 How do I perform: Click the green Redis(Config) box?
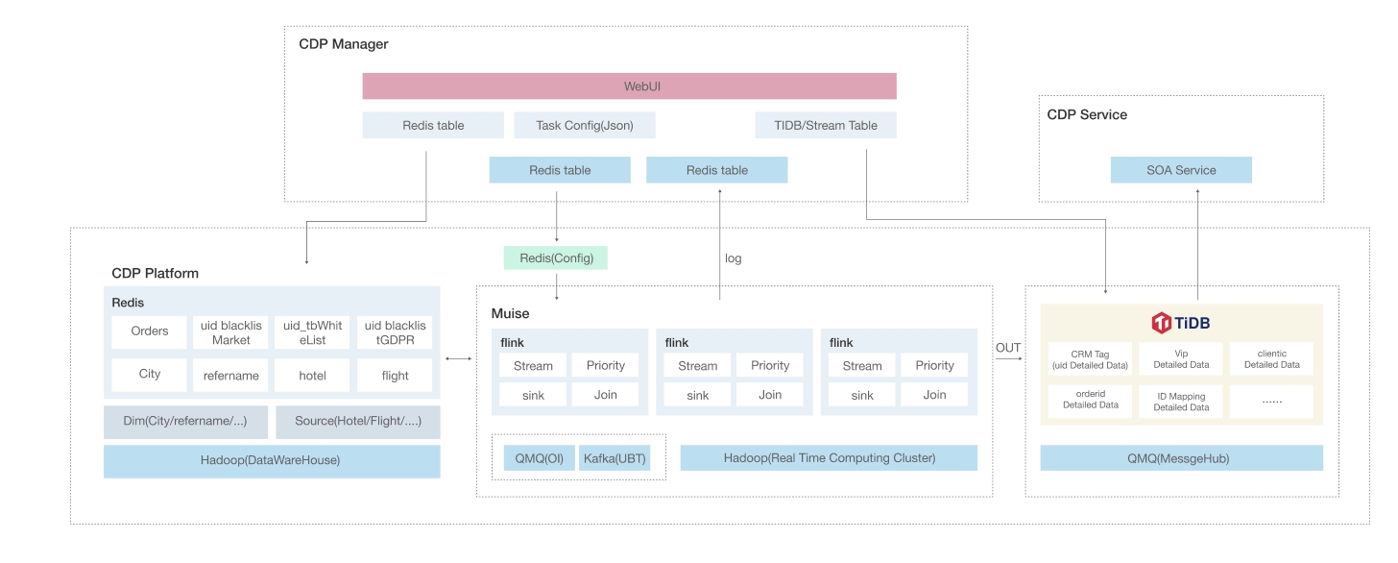(x=556, y=257)
